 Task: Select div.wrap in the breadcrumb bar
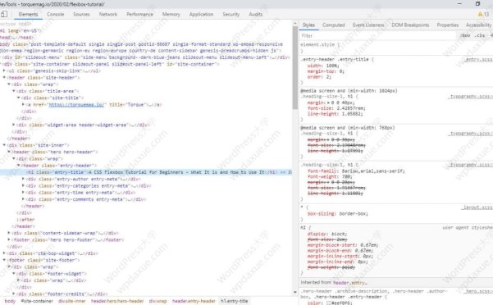(157, 301)
